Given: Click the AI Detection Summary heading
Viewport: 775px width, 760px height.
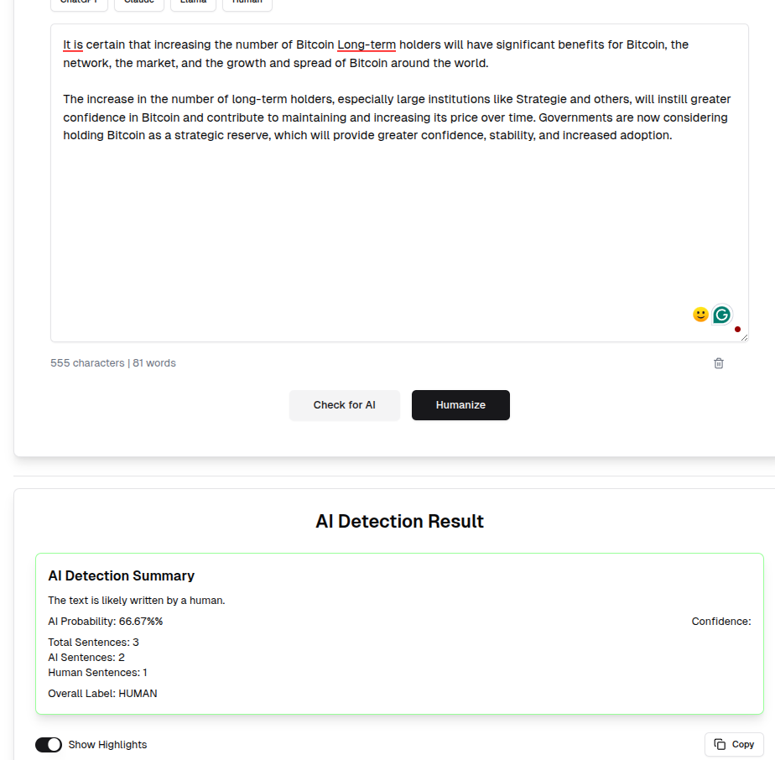Looking at the screenshot, I should coord(121,575).
